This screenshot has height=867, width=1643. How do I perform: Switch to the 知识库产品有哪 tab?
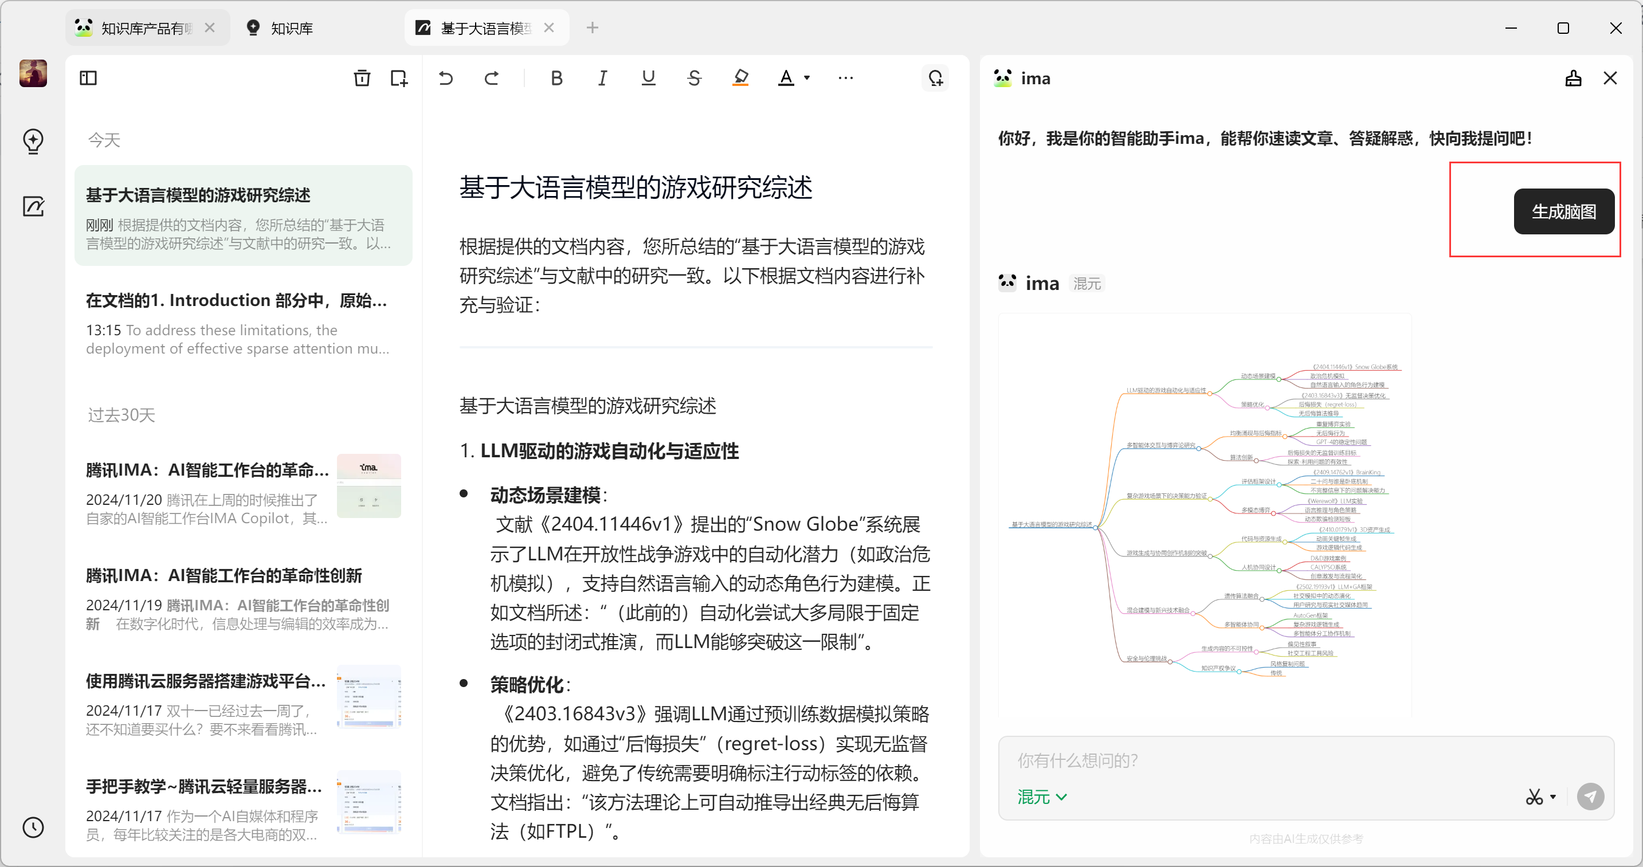click(x=146, y=28)
